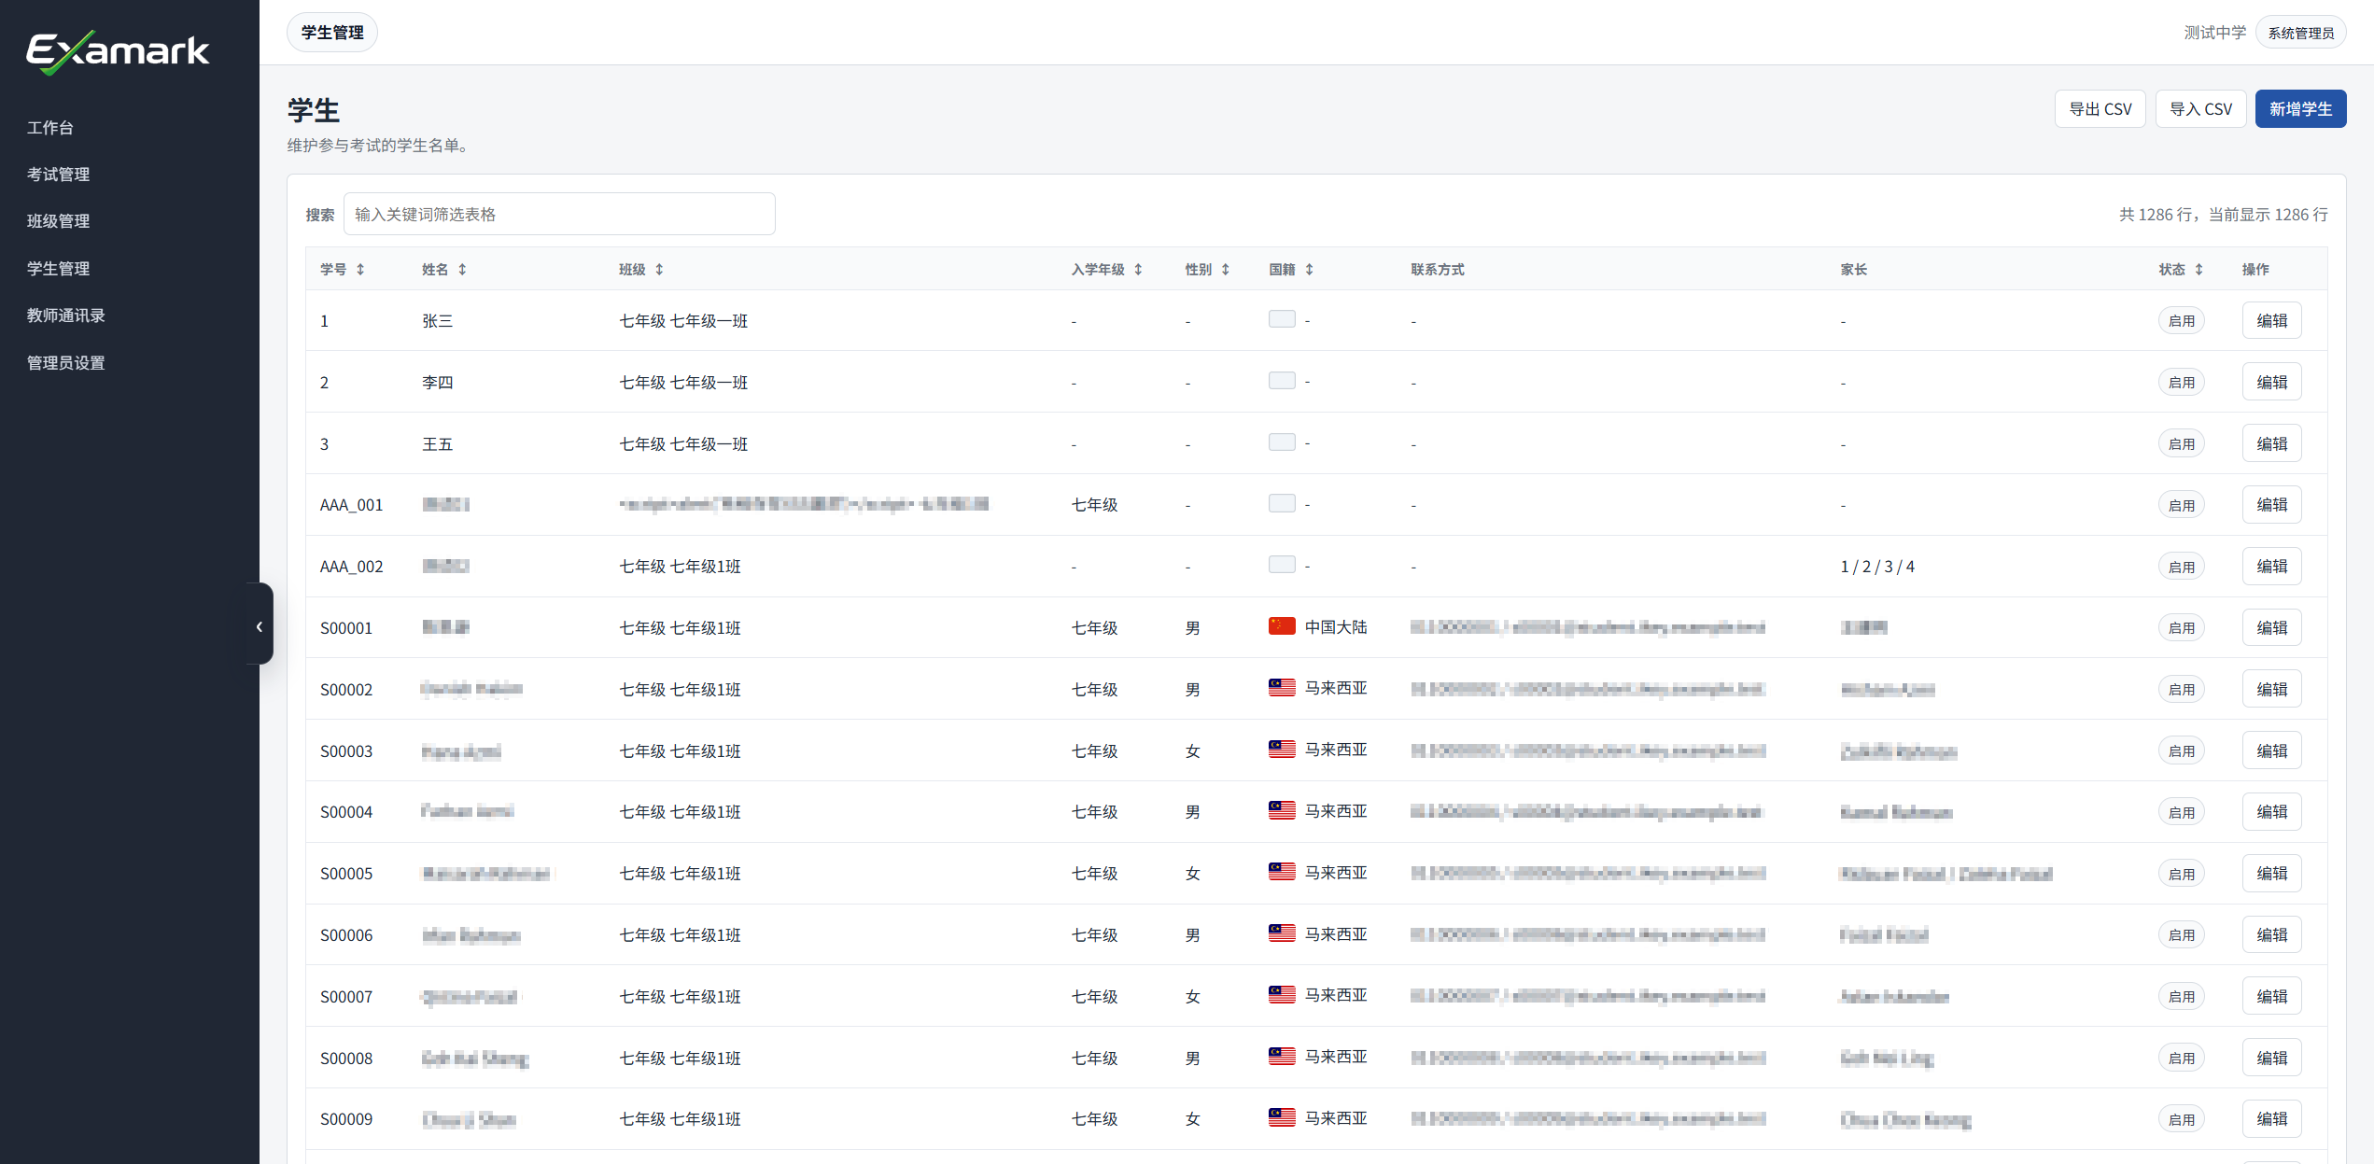Click the 导入 CSV button
This screenshot has height=1164, width=2374.
click(2200, 109)
